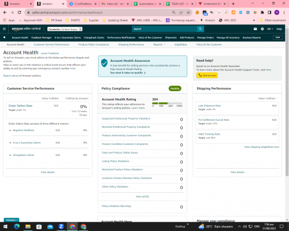Open File Explorer from the taskbar

[x=28, y=226]
